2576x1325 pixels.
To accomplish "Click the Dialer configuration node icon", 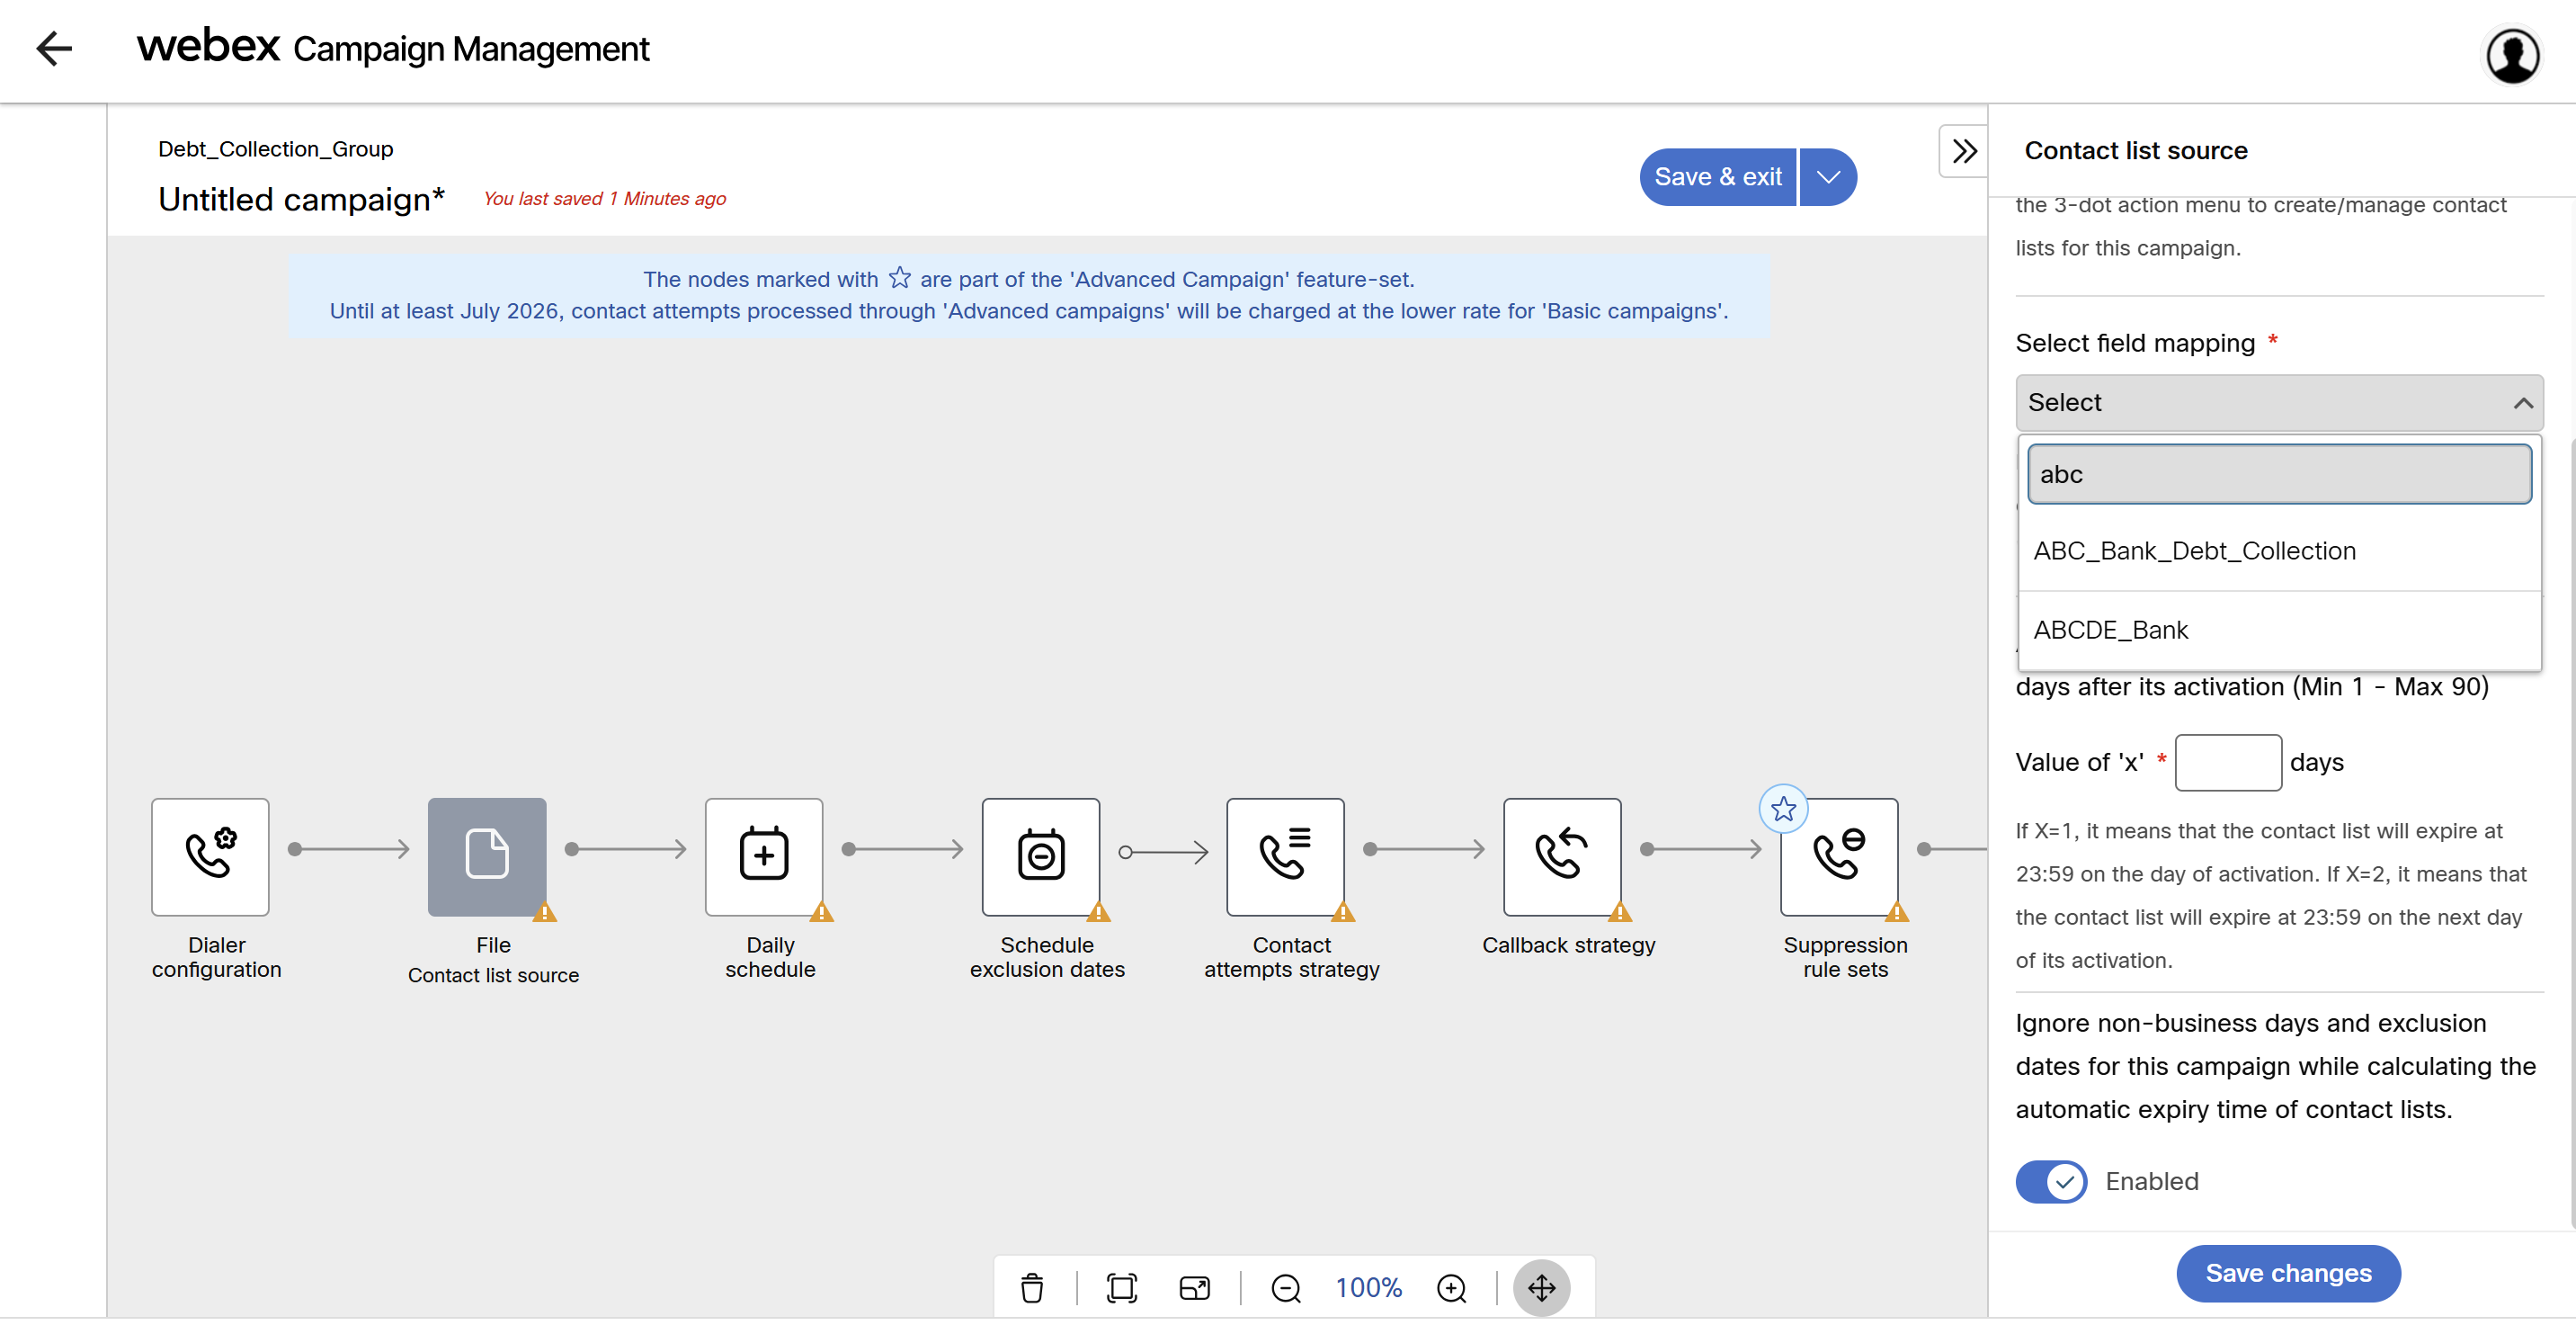I will [210, 855].
